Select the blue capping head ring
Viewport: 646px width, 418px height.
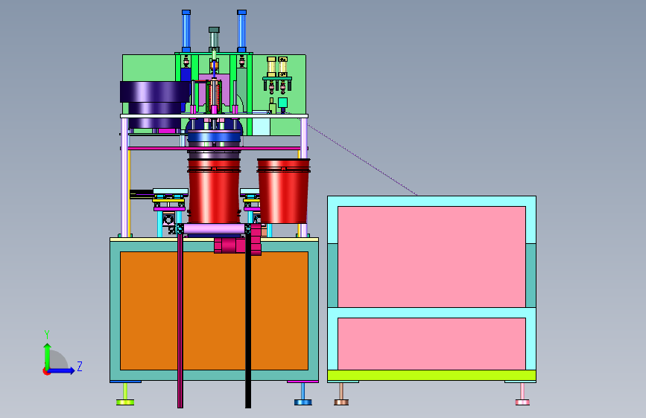tap(214, 137)
